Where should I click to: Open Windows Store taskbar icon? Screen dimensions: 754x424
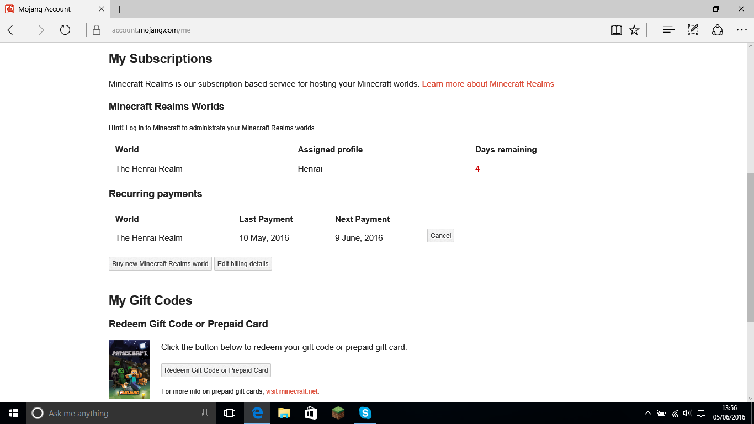[x=311, y=413]
